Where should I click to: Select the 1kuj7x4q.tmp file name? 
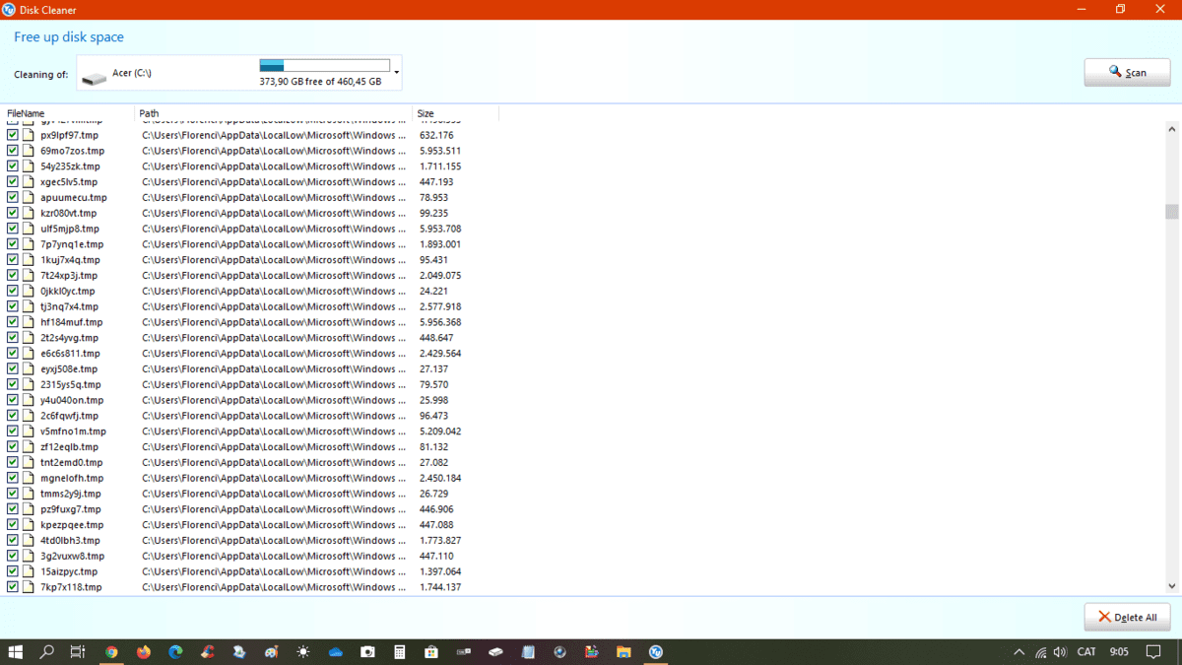pyautogui.click(x=70, y=260)
